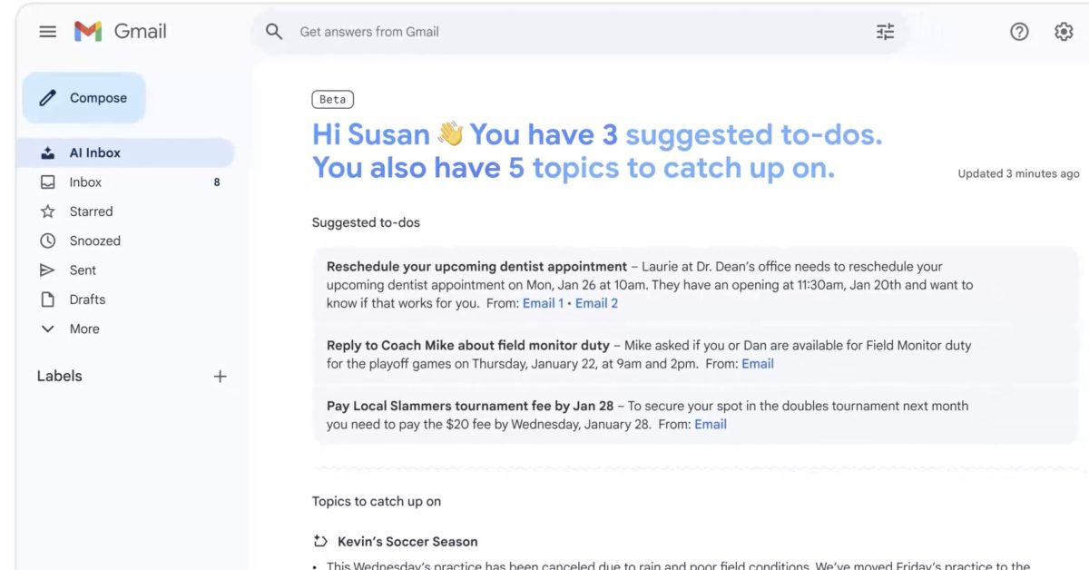Open the Email link for Coach Mike
The height and width of the screenshot is (570, 1089).
[x=757, y=364]
